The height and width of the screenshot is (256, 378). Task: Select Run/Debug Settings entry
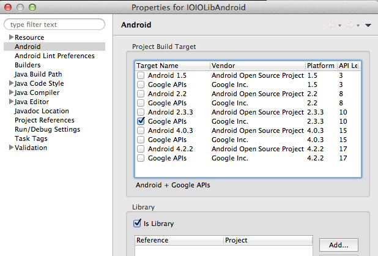(x=47, y=129)
